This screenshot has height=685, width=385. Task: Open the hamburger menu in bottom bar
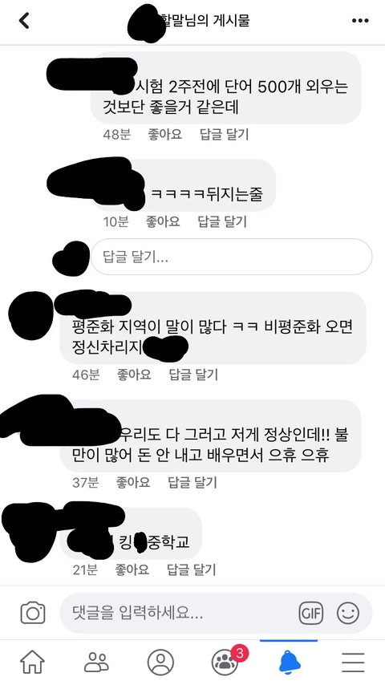click(x=353, y=663)
